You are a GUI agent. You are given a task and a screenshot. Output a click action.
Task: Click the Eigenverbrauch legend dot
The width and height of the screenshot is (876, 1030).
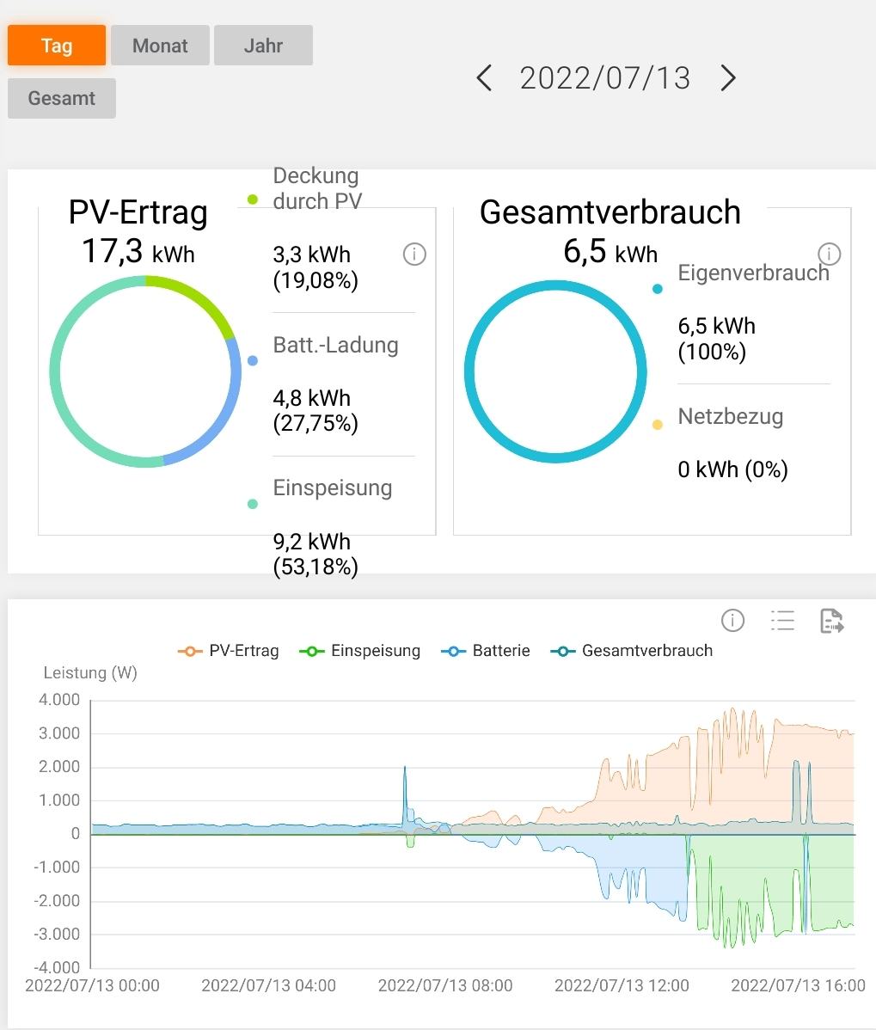658,288
